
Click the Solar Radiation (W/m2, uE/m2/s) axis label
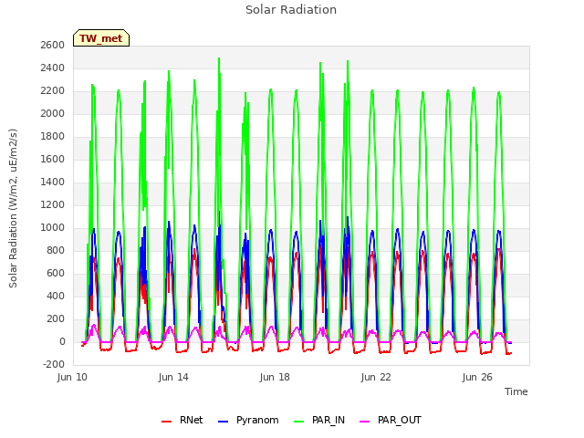pyautogui.click(x=13, y=208)
